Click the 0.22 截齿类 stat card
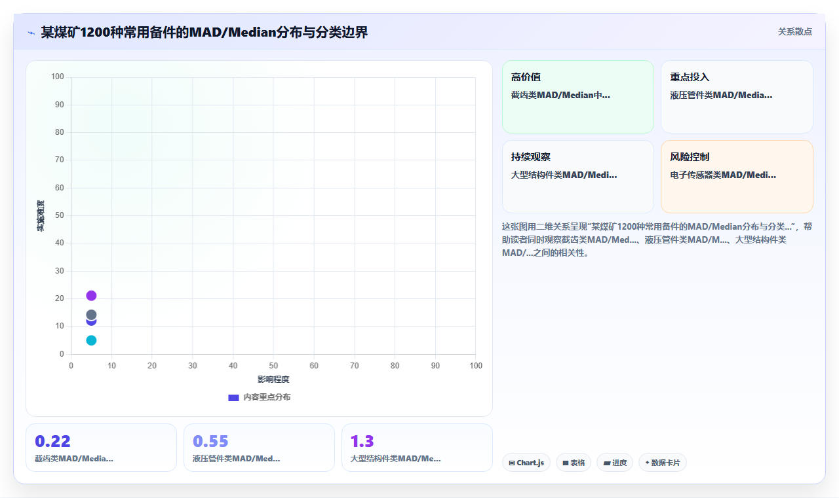 (101, 448)
